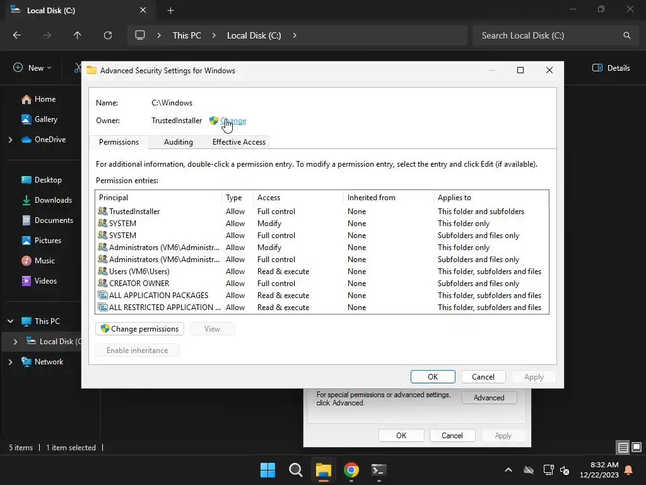Select the CREATOR OWNER permission entry
646x485 pixels.
(x=322, y=284)
